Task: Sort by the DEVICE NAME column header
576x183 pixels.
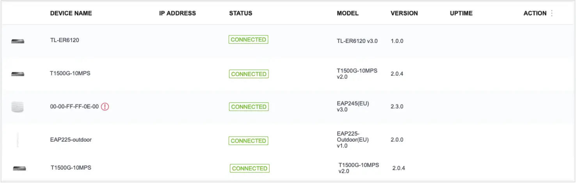Action: 71,13
